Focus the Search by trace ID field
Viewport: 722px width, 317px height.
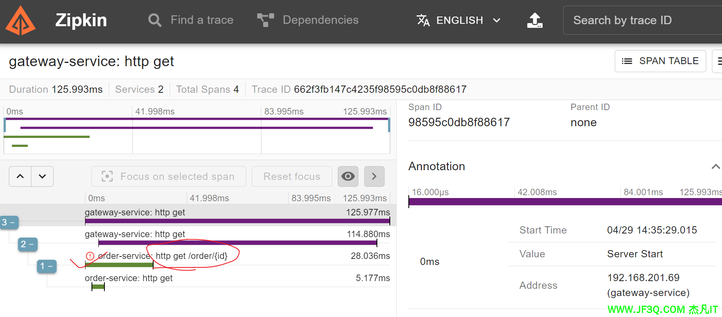point(641,20)
